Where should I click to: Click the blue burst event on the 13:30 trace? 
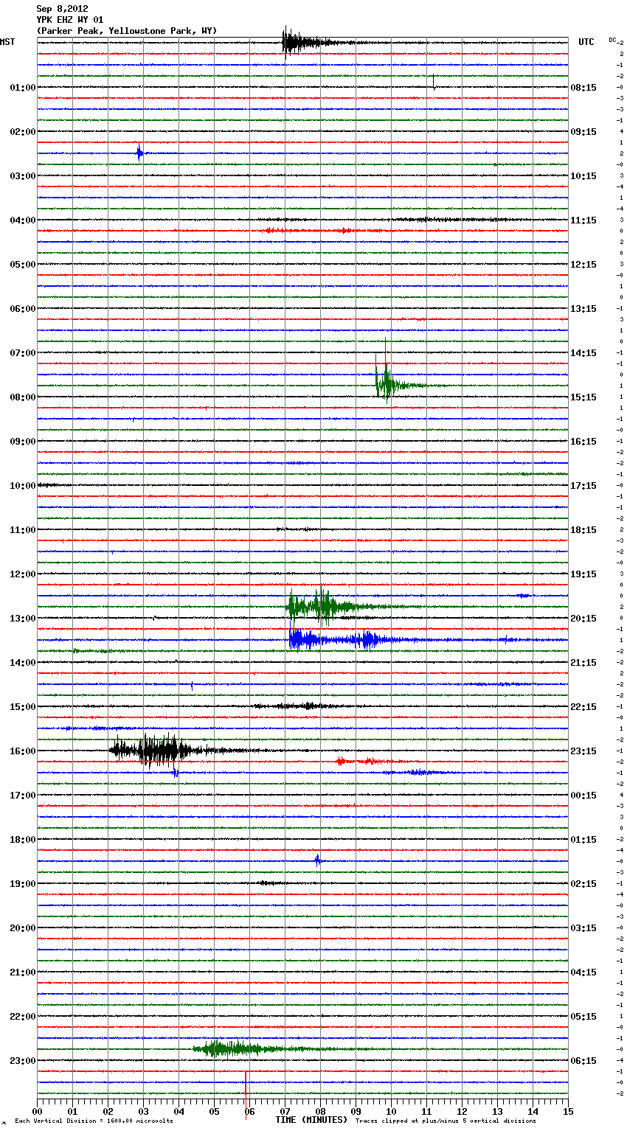pyautogui.click(x=336, y=640)
